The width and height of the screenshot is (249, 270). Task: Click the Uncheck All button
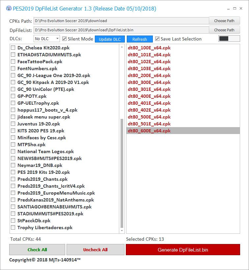coord(96,250)
